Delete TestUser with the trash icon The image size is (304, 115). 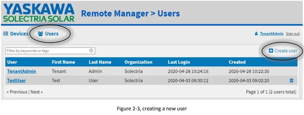click(x=292, y=81)
